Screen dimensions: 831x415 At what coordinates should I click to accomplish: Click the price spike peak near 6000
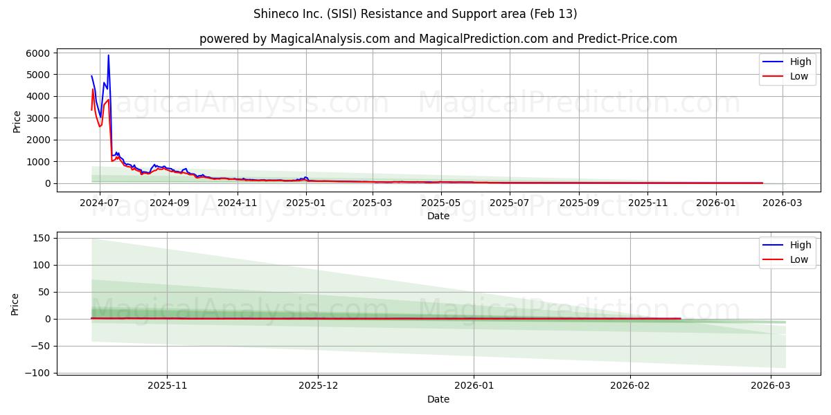[x=108, y=55]
